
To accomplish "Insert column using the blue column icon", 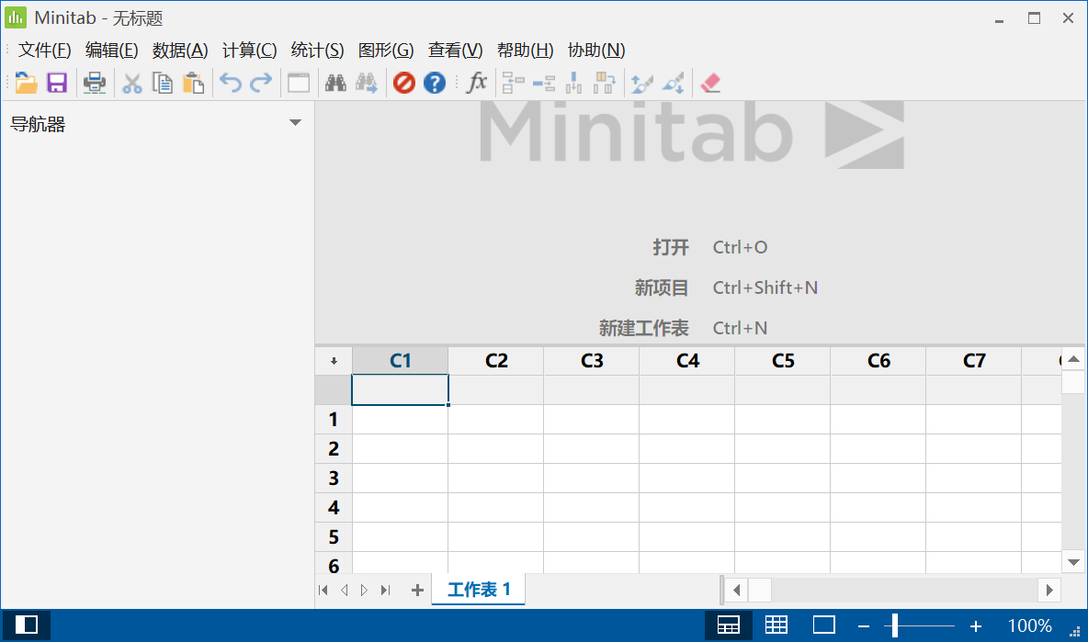I will [x=573, y=84].
